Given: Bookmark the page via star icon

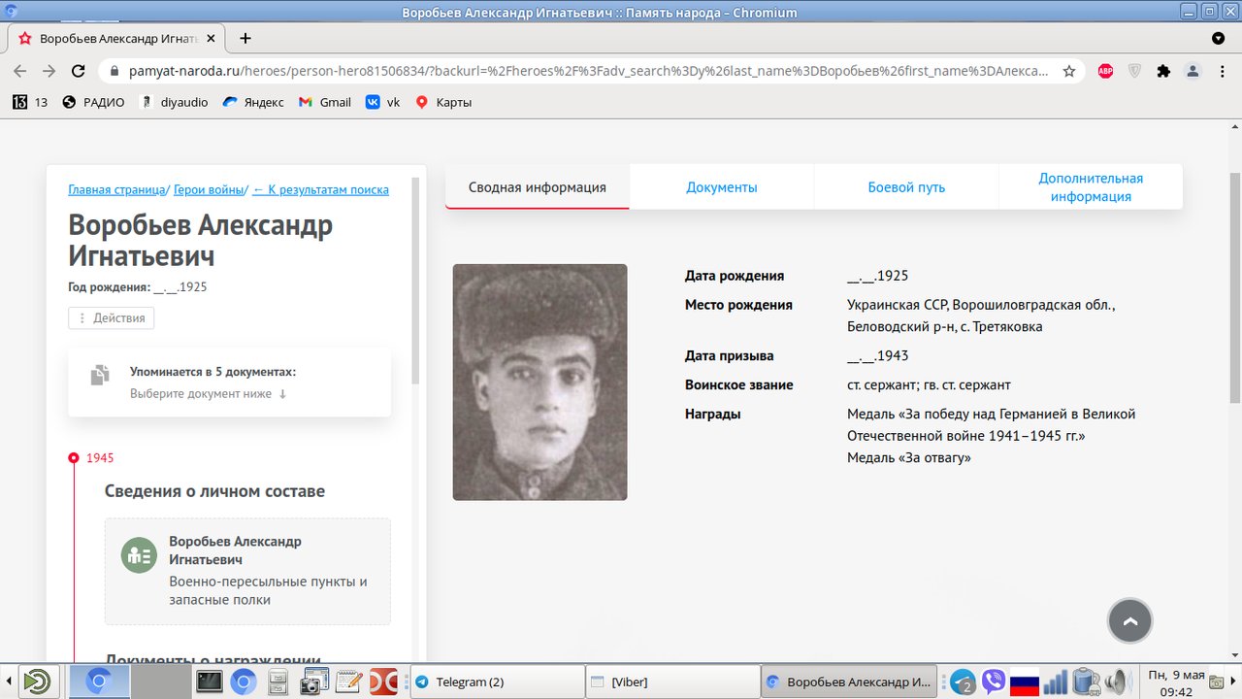Looking at the screenshot, I should pyautogui.click(x=1068, y=71).
